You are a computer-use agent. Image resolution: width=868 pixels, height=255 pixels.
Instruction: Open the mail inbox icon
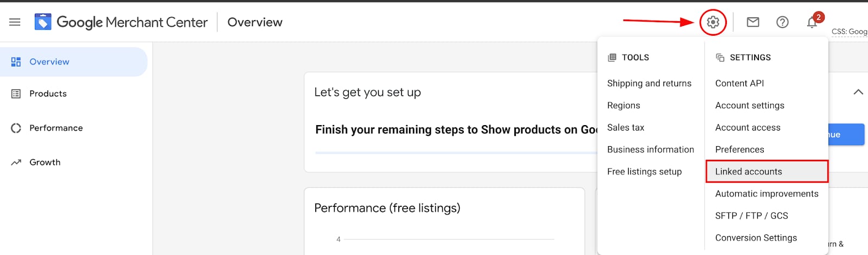pyautogui.click(x=752, y=22)
